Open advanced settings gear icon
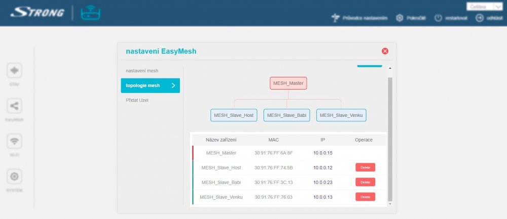The image size is (507, 219). tap(400, 18)
